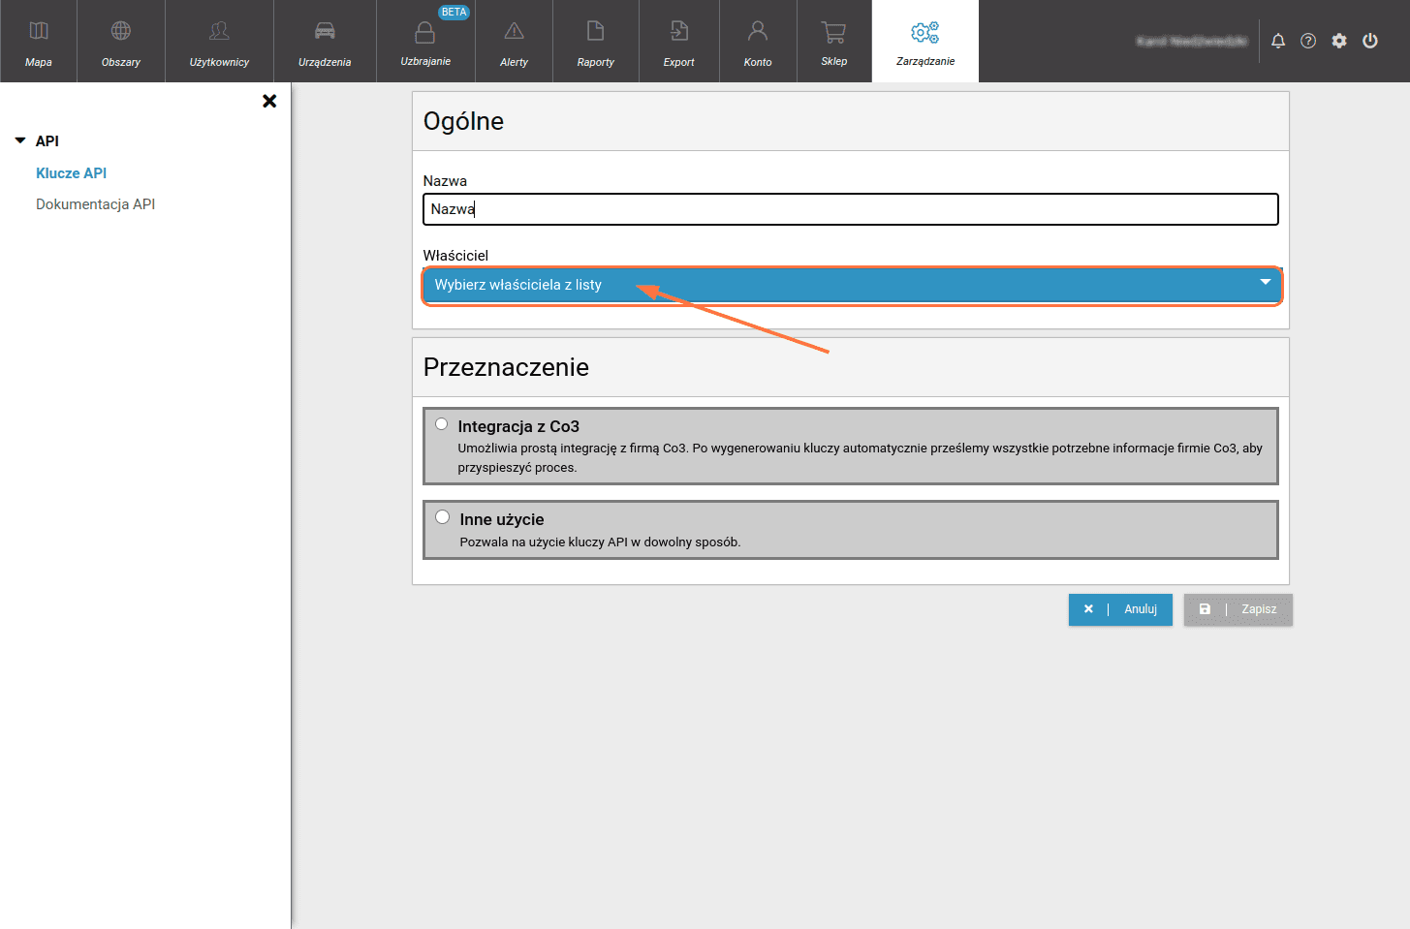Click the Ogólne section heading
The width and height of the screenshot is (1410, 929).
(x=463, y=121)
